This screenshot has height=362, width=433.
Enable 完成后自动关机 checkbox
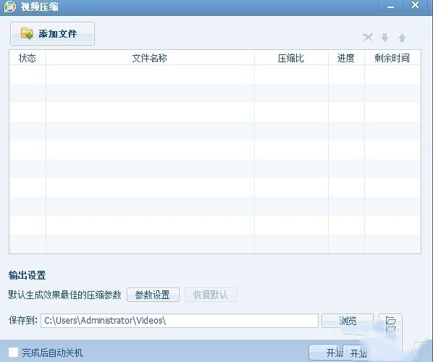13,353
